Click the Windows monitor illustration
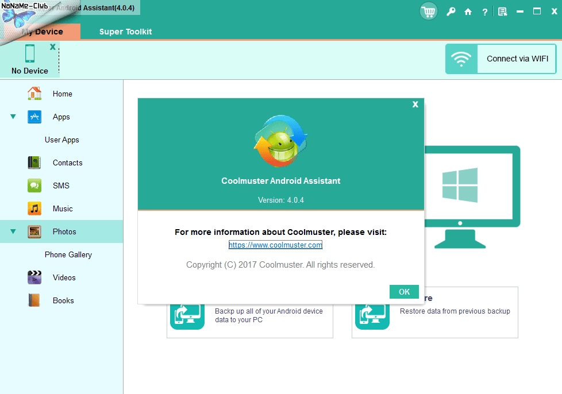562x394 pixels. pyautogui.click(x=472, y=196)
